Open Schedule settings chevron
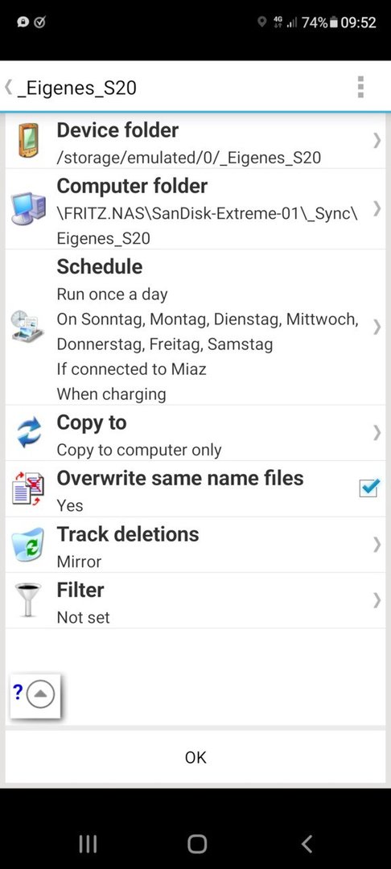The image size is (391, 869). 377,327
